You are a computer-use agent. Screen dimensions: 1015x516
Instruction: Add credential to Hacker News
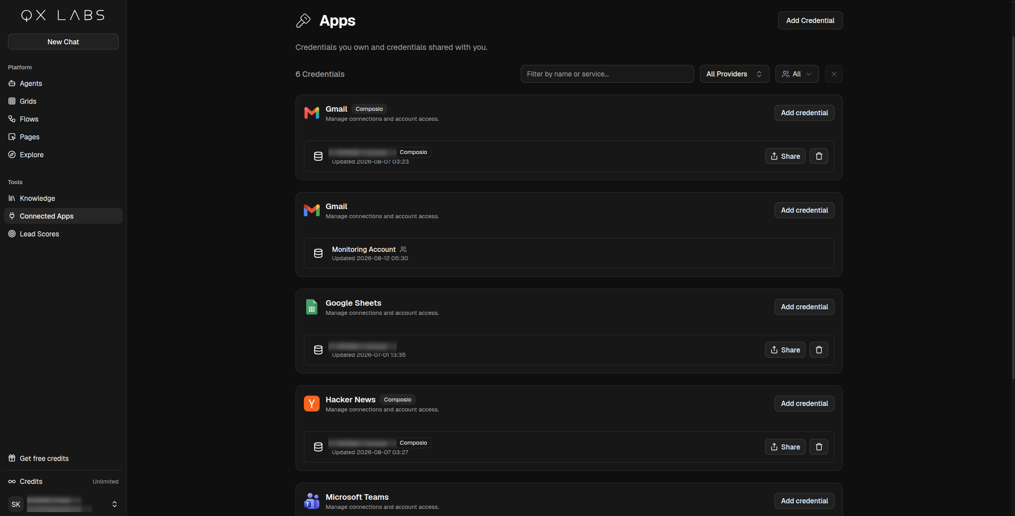tap(804, 404)
